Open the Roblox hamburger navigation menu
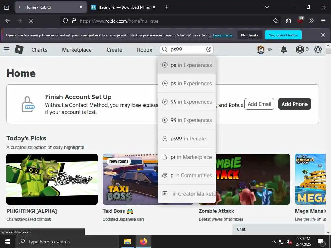The width and height of the screenshot is (331, 248). [6, 49]
